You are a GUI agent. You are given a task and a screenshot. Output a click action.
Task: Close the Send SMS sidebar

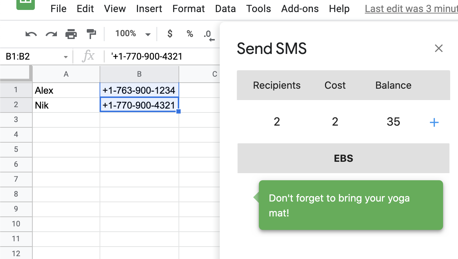click(x=438, y=48)
